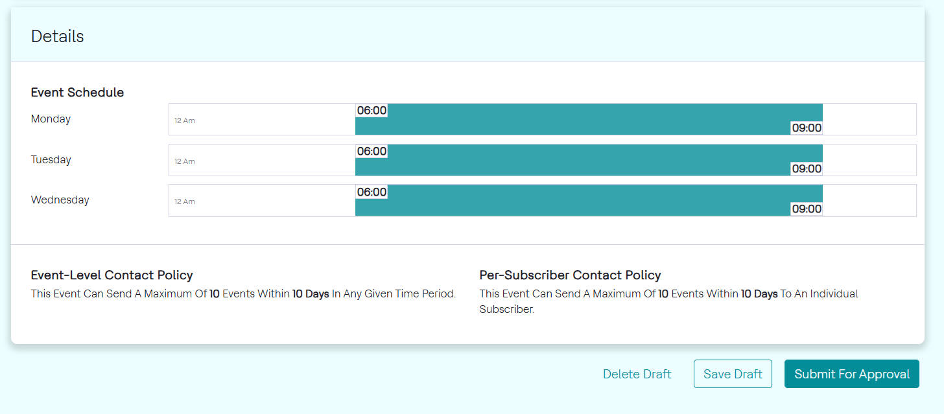Click the 12 Am label in Monday's timeline
The height and width of the screenshot is (414, 944).
tap(185, 121)
